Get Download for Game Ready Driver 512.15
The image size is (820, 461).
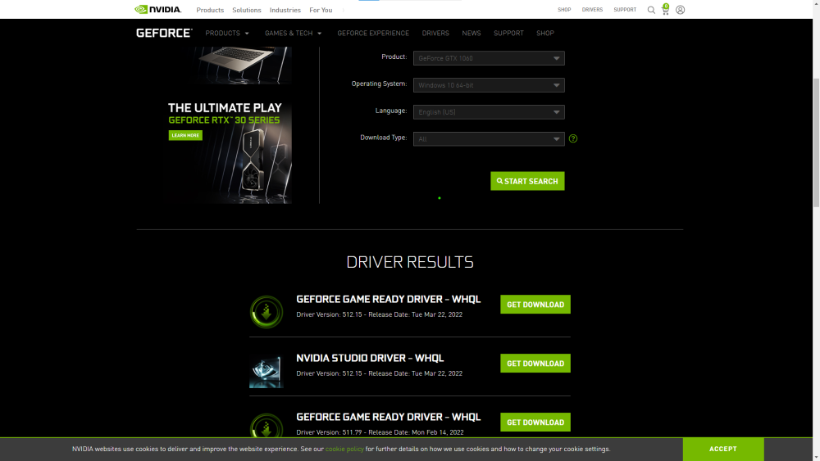(535, 305)
